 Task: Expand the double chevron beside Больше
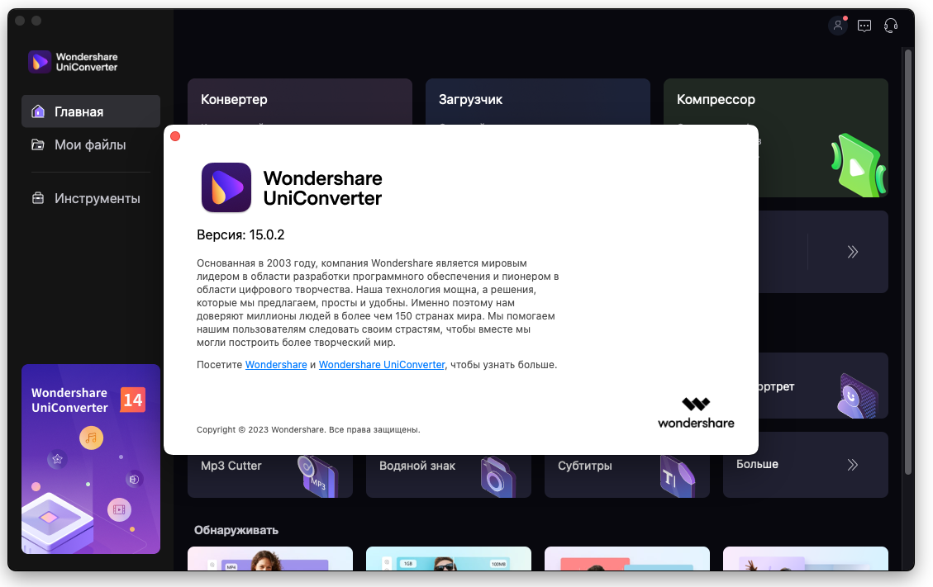tap(853, 465)
